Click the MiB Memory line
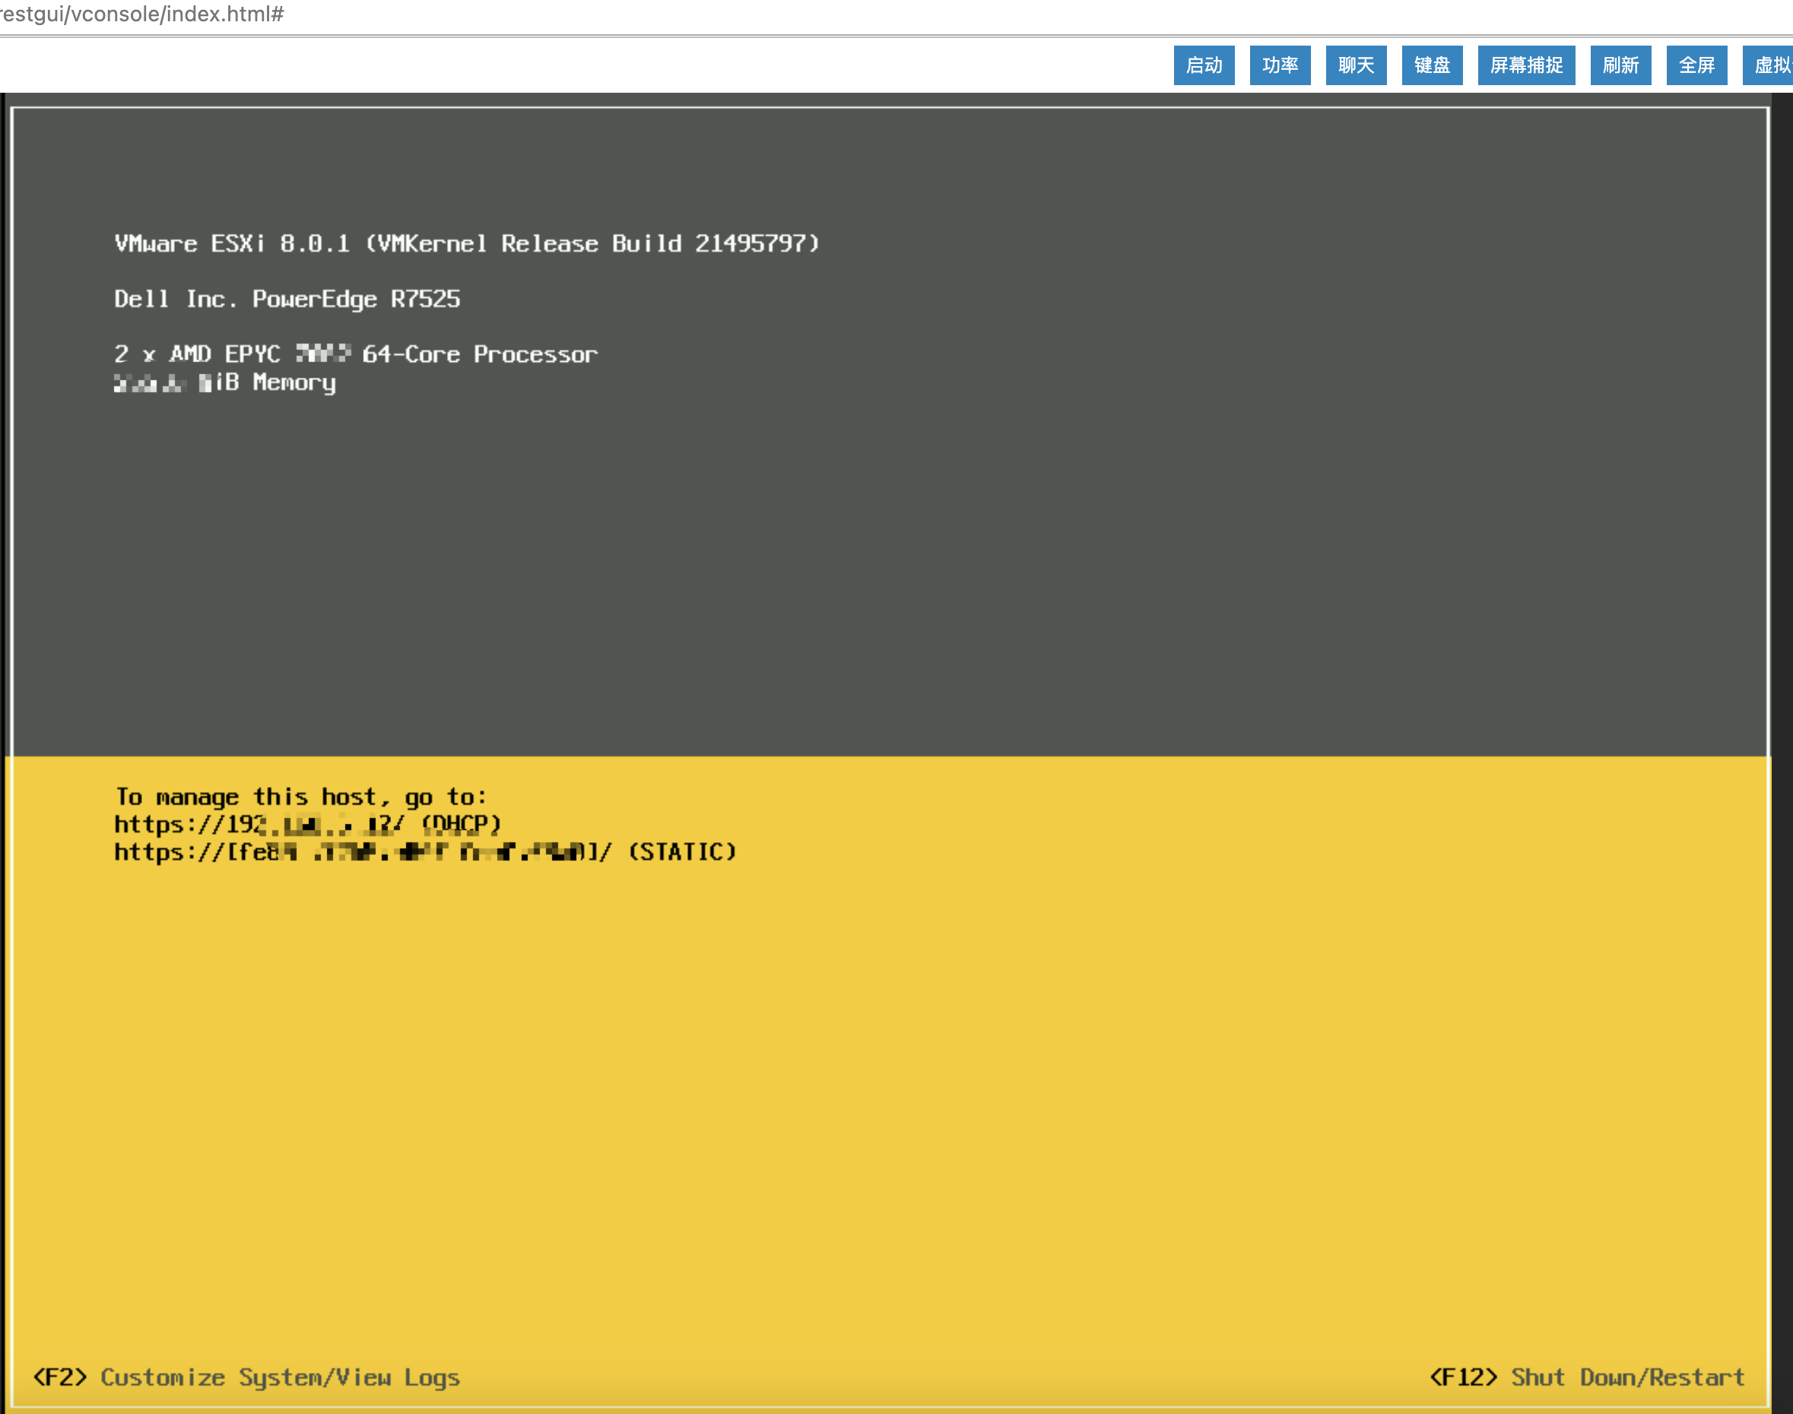This screenshot has width=1793, height=1414. coord(225,382)
